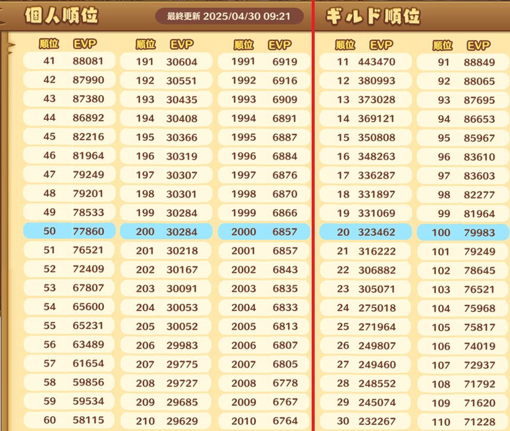
Task: Click guild rank 96 row 83610
Action: coord(463,157)
